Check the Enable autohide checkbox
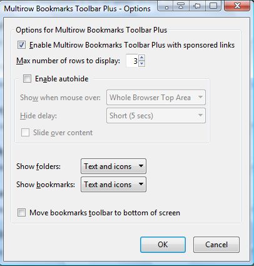Image resolution: width=254 pixels, height=266 pixels. (27, 79)
